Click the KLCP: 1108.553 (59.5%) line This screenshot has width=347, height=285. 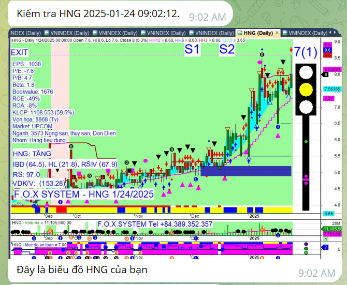(x=43, y=112)
